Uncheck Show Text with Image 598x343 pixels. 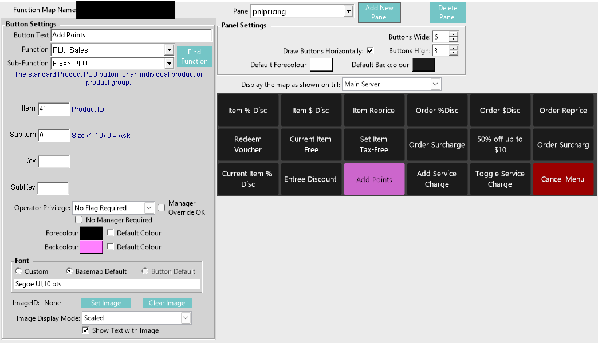tap(86, 330)
